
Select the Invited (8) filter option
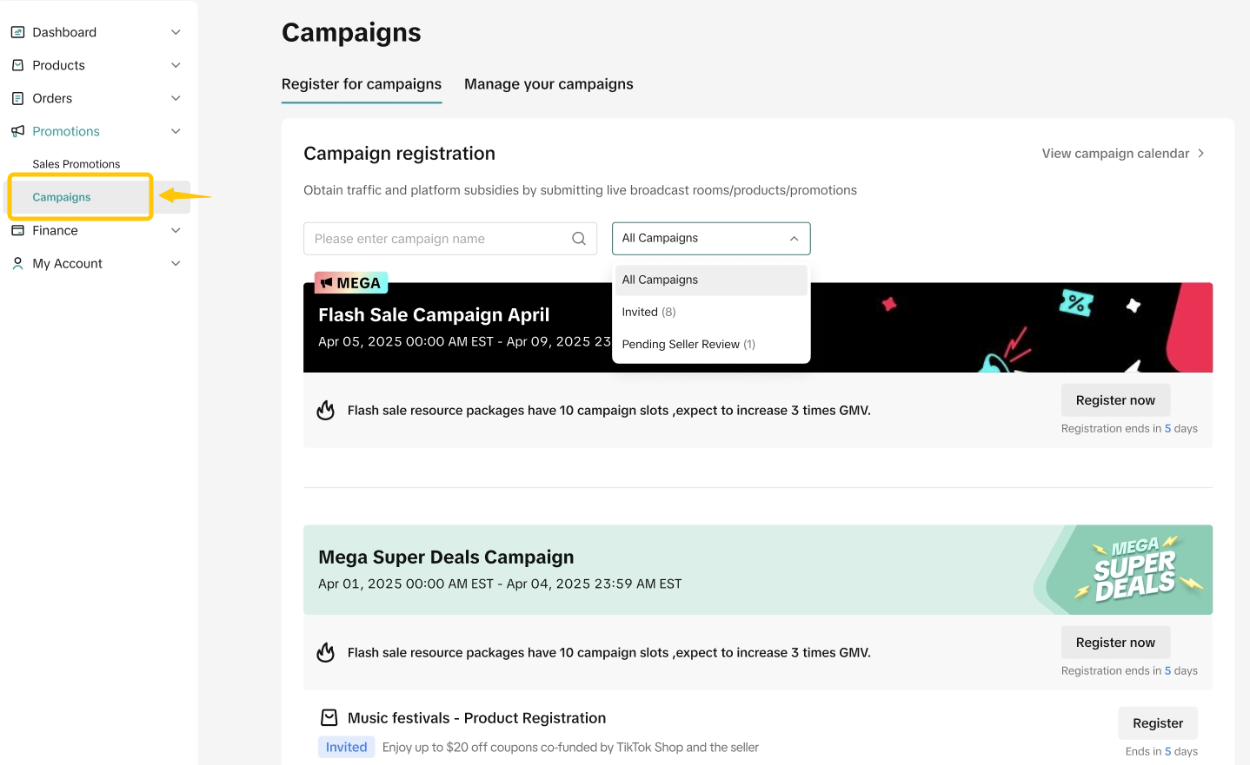(x=648, y=312)
